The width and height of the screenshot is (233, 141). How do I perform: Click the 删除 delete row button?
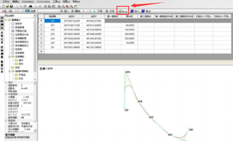pyautogui.click(x=76, y=11)
